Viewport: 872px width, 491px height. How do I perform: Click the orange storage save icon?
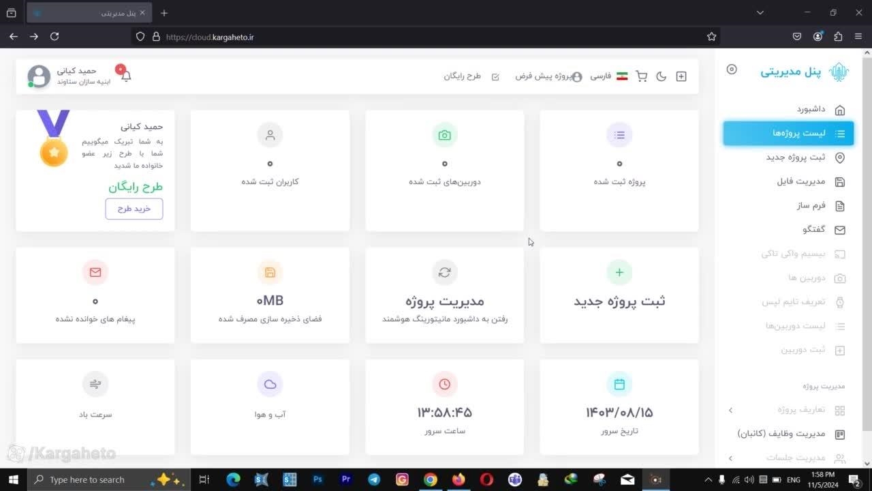click(x=270, y=272)
